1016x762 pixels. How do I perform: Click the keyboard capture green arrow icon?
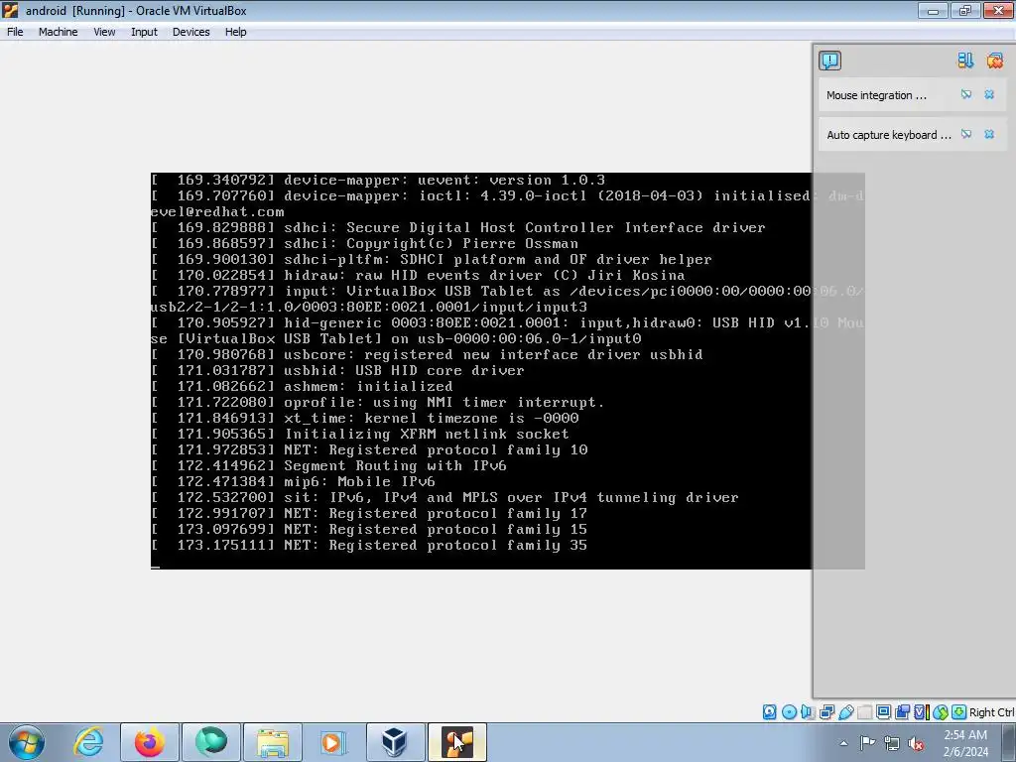[x=959, y=712]
